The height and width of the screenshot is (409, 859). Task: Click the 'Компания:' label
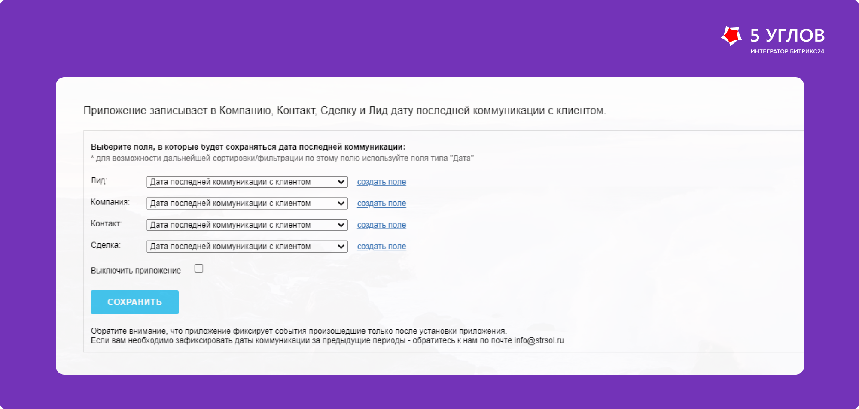pos(110,202)
